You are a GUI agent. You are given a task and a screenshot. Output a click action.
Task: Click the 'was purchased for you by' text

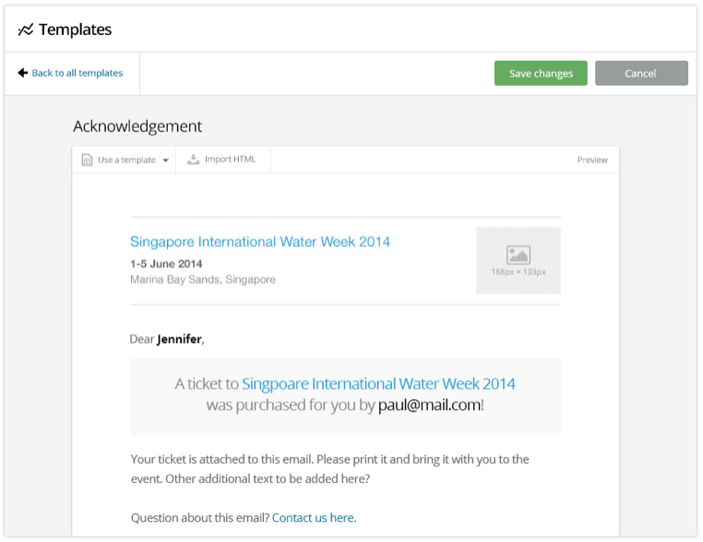(290, 405)
